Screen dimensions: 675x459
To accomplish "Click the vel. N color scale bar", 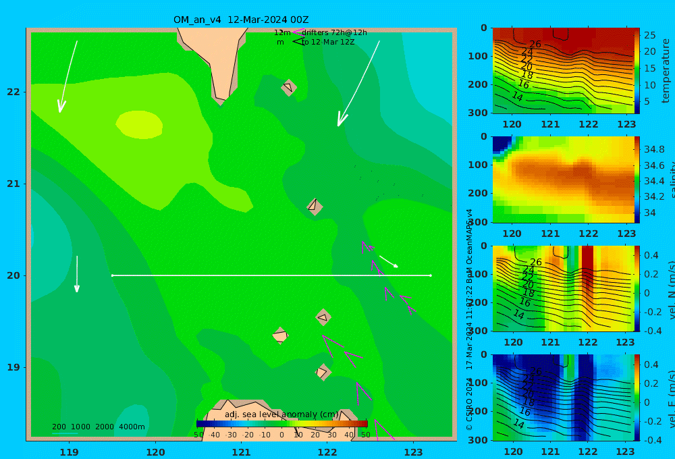I will [637, 288].
